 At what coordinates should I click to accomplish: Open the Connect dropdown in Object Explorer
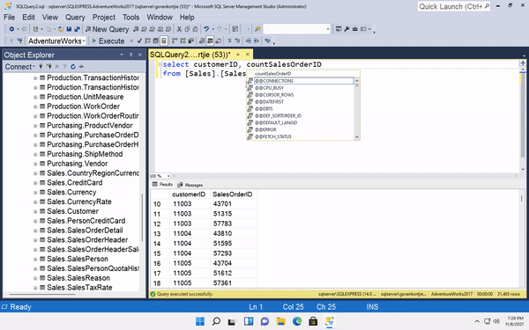19,67
